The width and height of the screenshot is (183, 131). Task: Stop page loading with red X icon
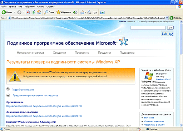[28, 12]
